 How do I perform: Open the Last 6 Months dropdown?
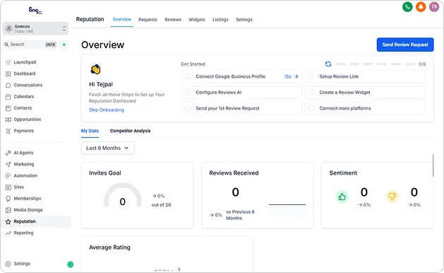[107, 148]
